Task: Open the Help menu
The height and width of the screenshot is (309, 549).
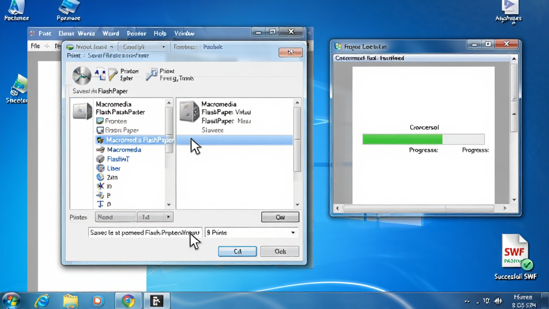Action: (160, 34)
